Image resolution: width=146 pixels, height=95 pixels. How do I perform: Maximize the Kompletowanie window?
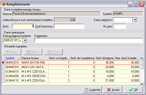136,4
